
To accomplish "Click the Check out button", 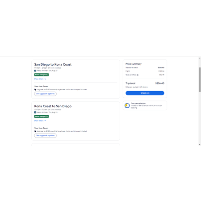I will point(145,93).
